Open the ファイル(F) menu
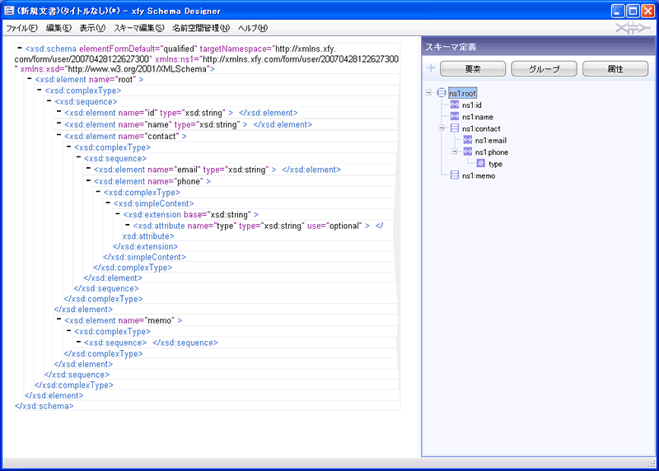This screenshot has height=471, width=659. 21,28
